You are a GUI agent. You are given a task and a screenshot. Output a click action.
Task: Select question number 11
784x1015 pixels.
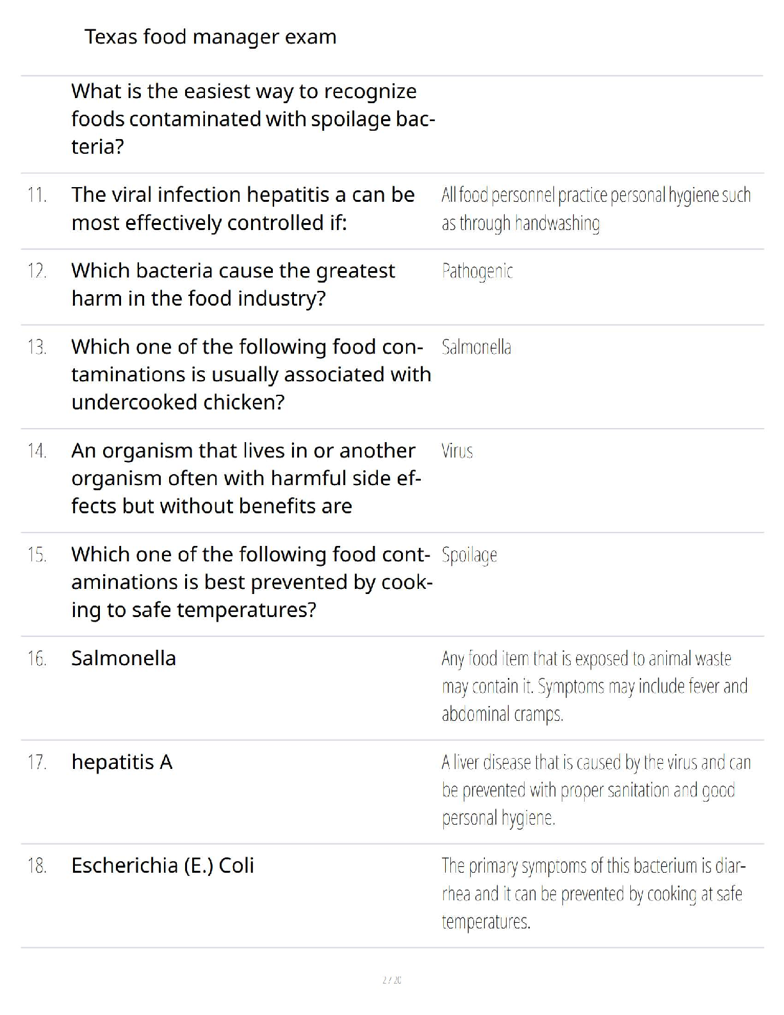point(37,195)
